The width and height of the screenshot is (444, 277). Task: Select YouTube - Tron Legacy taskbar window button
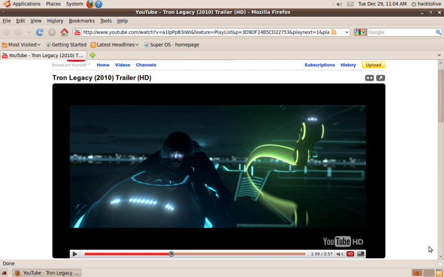pyautogui.click(x=47, y=273)
